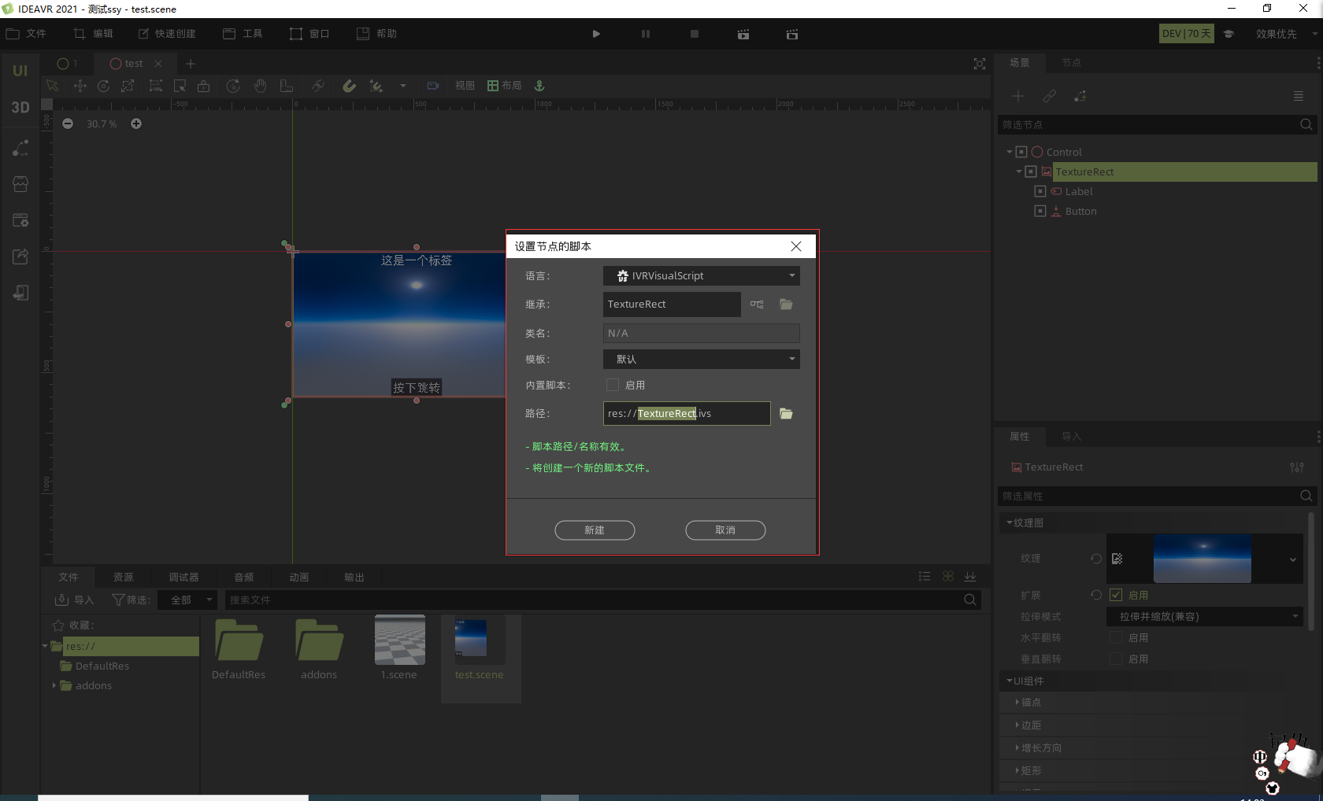Uncheck the 扩展 enable checkbox
This screenshot has width=1323, height=801.
click(1116, 595)
